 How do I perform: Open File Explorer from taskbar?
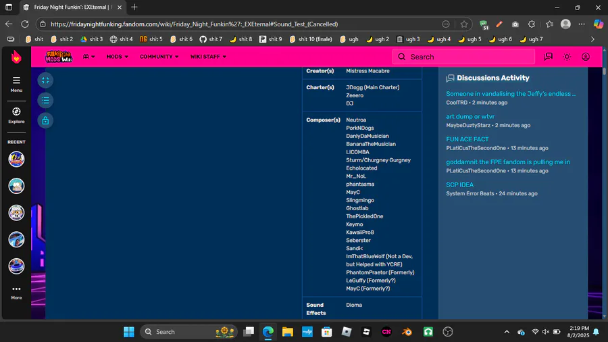(287, 332)
